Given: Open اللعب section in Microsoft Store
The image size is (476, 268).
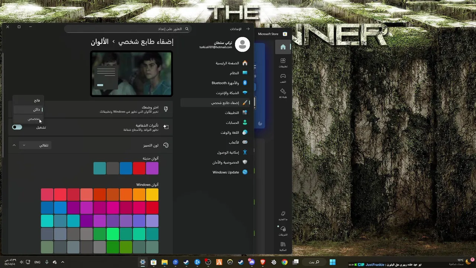Looking at the screenshot, I should coord(283,78).
